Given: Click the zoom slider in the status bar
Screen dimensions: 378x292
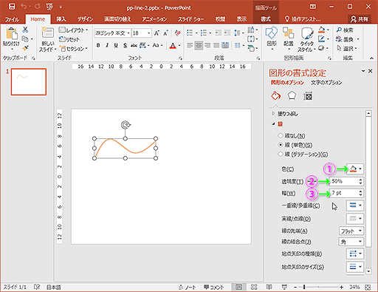Looking at the screenshot, I should 318,287.
